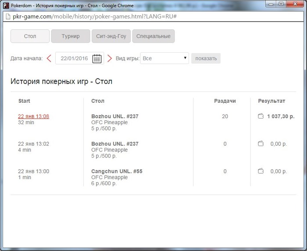Click the 1 min duration text

coord(25,177)
